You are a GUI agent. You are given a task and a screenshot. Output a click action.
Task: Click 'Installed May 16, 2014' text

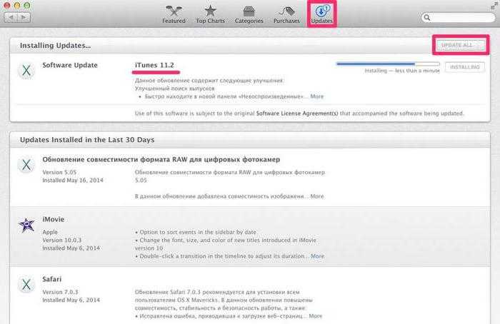pyautogui.click(x=73, y=180)
